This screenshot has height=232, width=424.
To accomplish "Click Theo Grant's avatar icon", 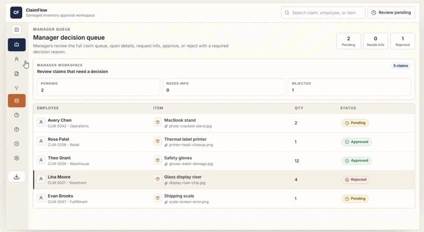I will 41,160.
